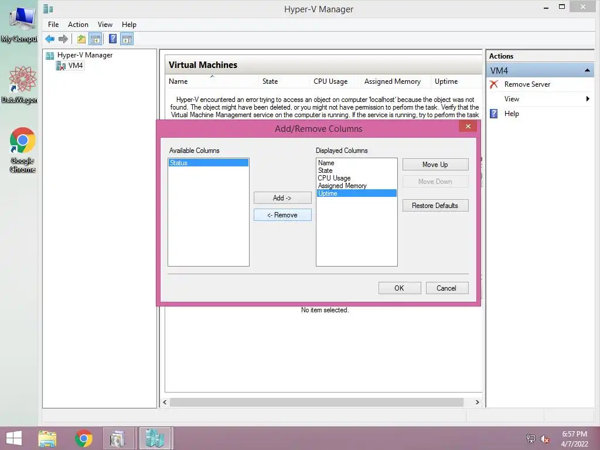Cancel the Add/Remove Columns dialog
Screen dimensions: 600x450
447,288
